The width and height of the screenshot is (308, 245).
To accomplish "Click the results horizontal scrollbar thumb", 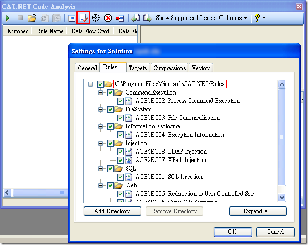I will [x=40, y=192].
